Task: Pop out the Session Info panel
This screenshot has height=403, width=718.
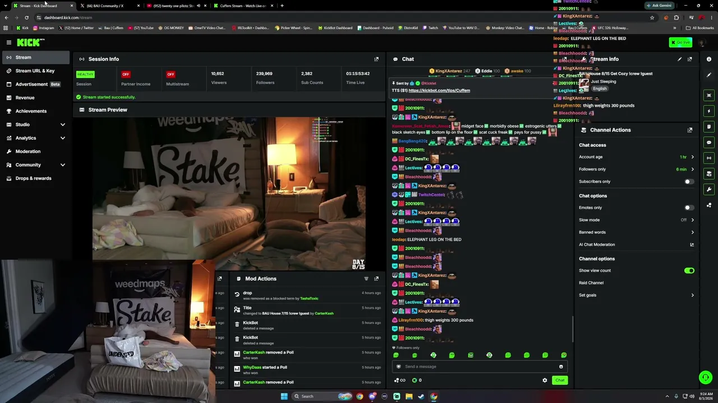Action: pyautogui.click(x=376, y=59)
